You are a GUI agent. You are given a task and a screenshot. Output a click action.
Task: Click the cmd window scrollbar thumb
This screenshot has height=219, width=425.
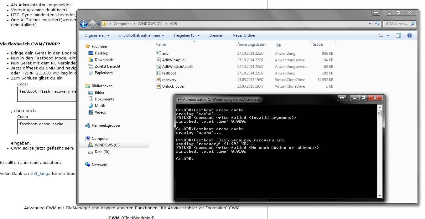coord(379,113)
